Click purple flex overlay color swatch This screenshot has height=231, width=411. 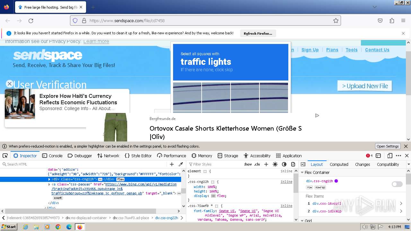(336, 181)
